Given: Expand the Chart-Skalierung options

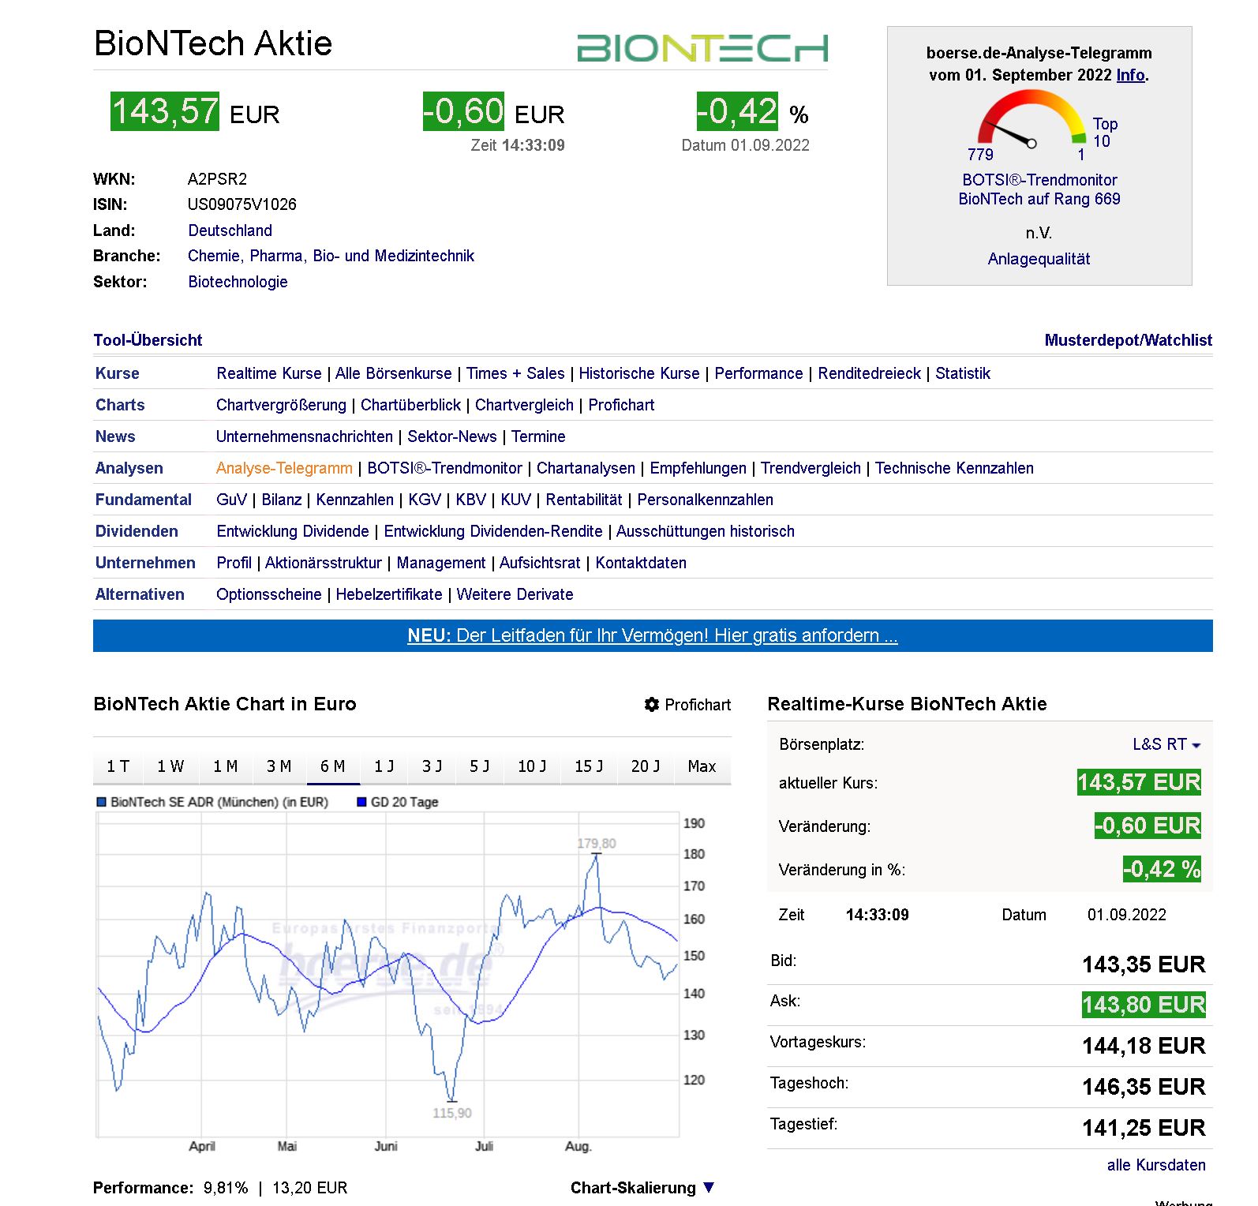Looking at the screenshot, I should point(642,1188).
